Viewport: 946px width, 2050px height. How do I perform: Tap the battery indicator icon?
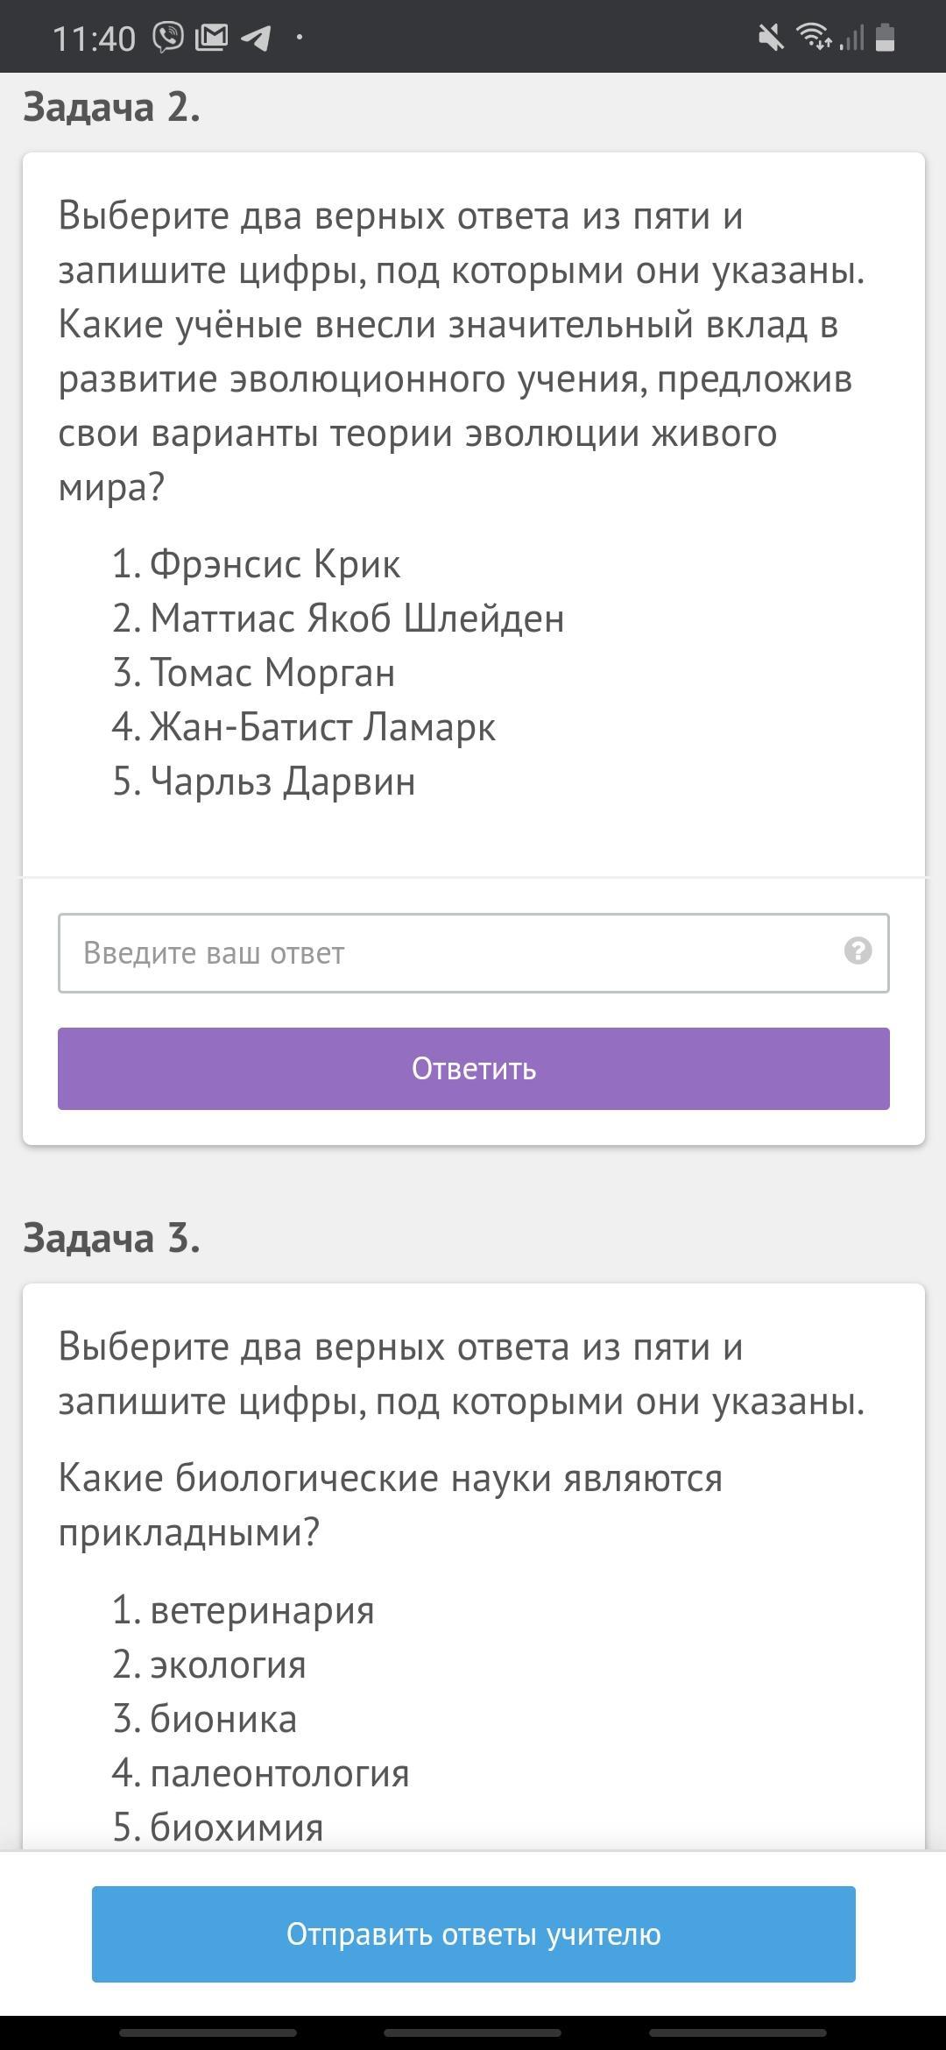pos(885,38)
